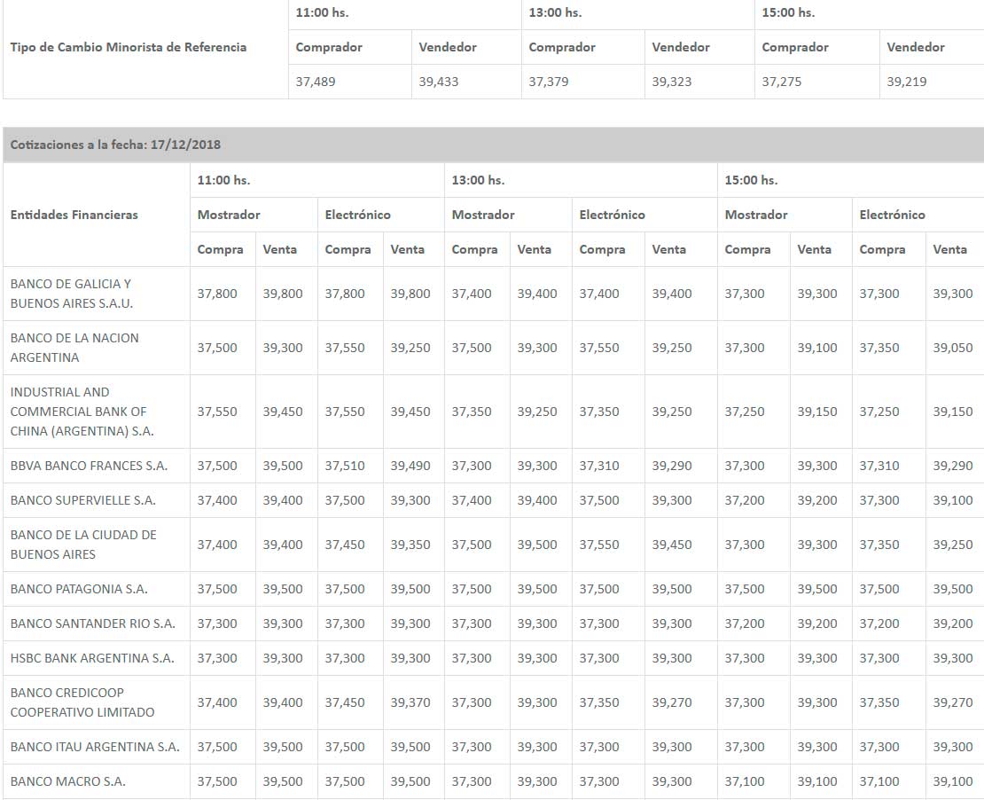Click BANCO DE LA NACION ARGENTINA row label
Viewport: 984px width, 800px height.
pyautogui.click(x=74, y=347)
